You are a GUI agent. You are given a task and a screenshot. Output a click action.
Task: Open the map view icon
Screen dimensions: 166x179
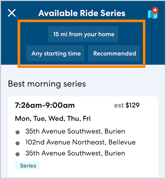[153, 13]
